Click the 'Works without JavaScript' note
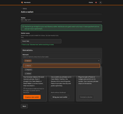The image size is (123, 114). point(58,93)
